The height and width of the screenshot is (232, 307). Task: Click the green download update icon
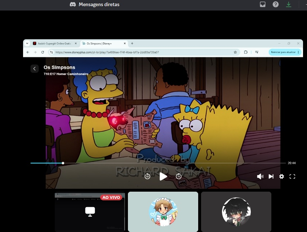[x=289, y=4]
